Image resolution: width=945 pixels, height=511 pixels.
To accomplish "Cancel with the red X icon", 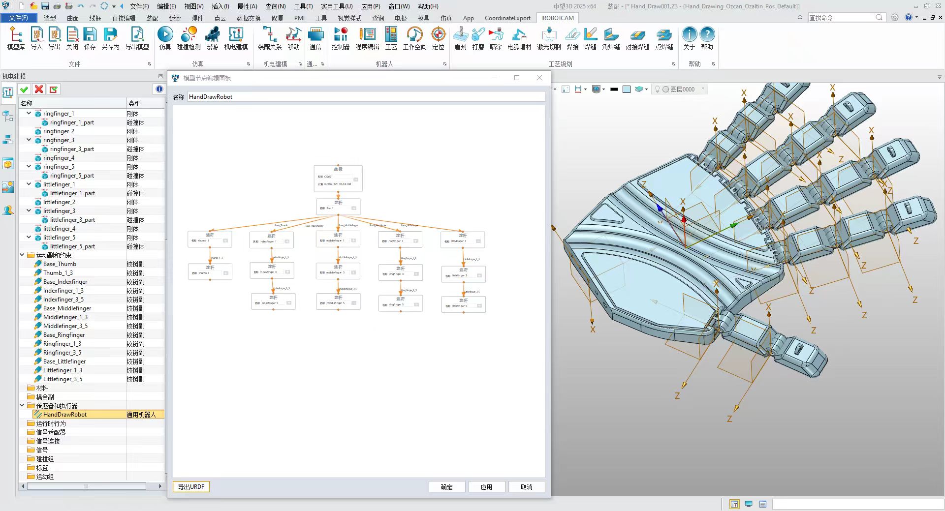I will (39, 89).
